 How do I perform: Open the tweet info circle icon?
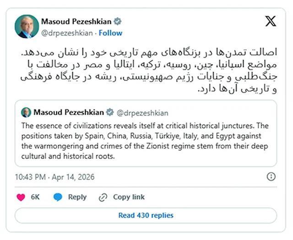271,176
